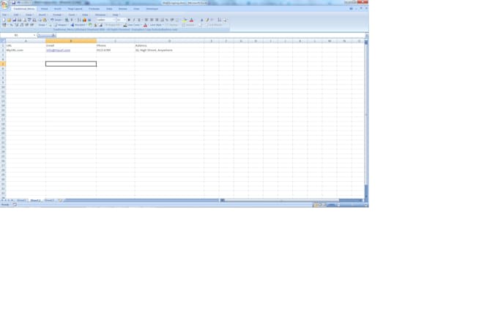Open the Window menu
The width and height of the screenshot is (498, 332).
click(x=100, y=15)
